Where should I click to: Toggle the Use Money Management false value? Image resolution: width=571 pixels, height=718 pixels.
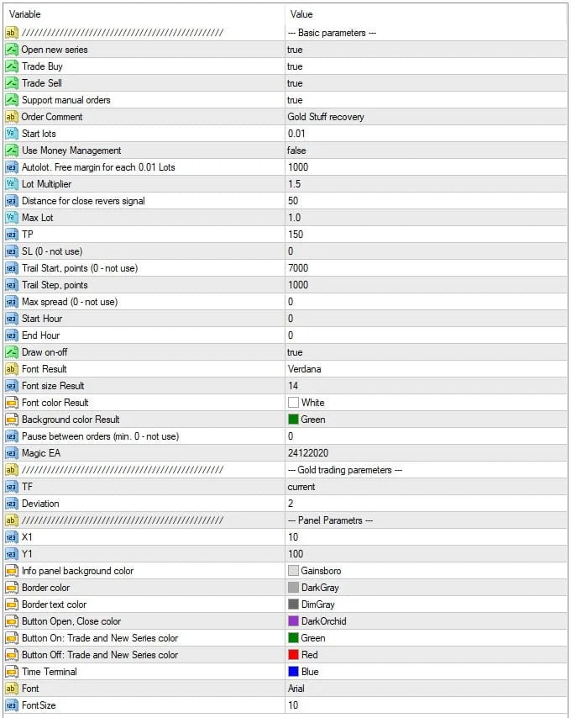pyautogui.click(x=297, y=150)
